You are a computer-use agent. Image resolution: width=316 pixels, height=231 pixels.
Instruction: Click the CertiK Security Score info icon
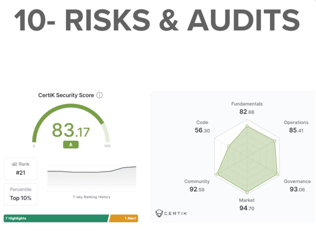coord(99,95)
